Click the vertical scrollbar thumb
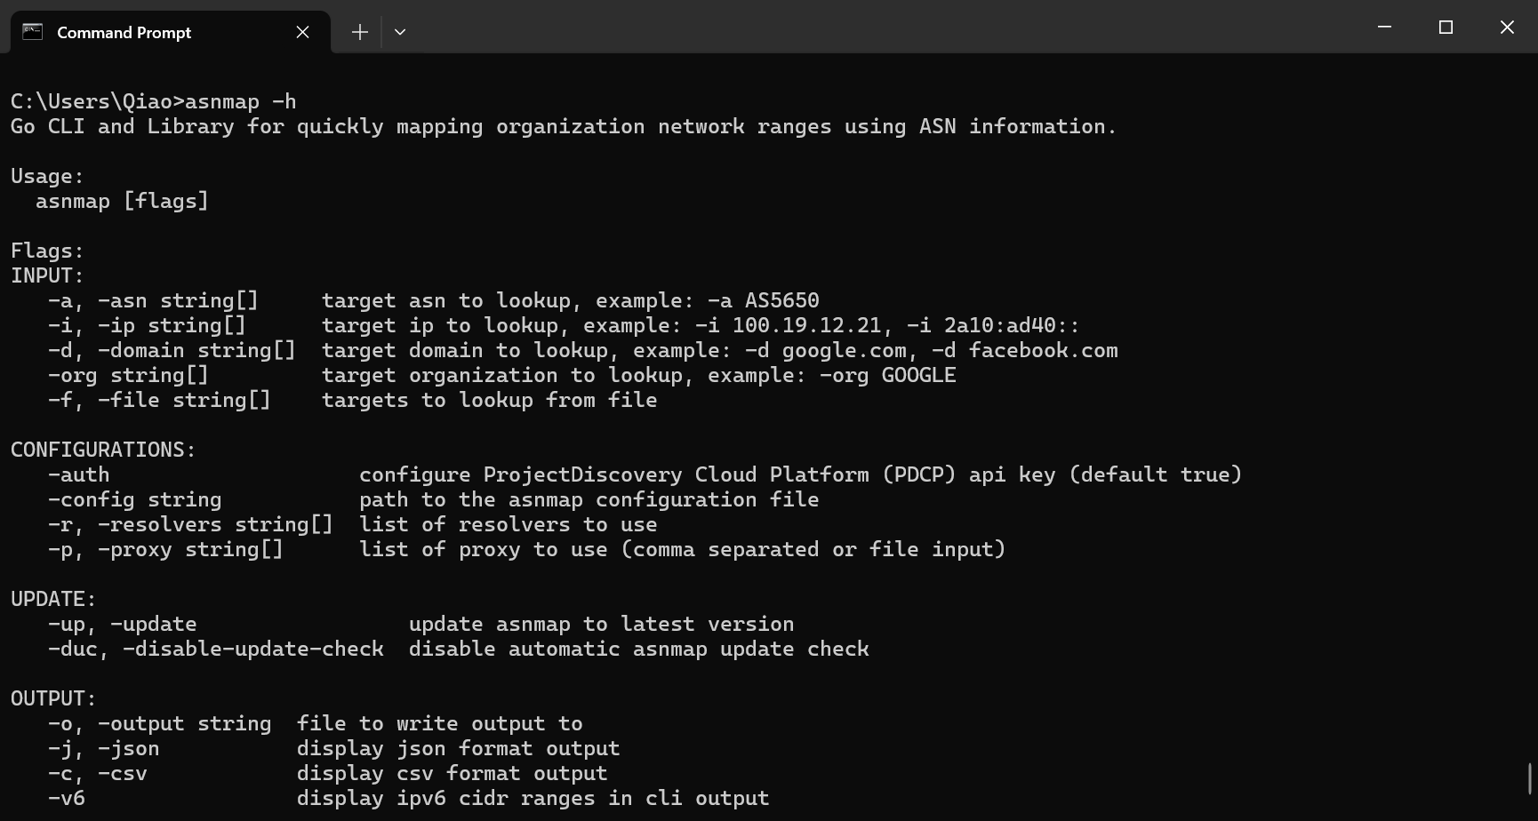The width and height of the screenshot is (1538, 821). pyautogui.click(x=1530, y=778)
